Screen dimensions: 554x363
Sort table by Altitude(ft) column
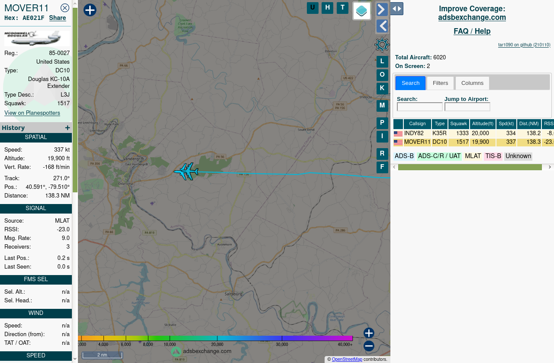pyautogui.click(x=483, y=124)
